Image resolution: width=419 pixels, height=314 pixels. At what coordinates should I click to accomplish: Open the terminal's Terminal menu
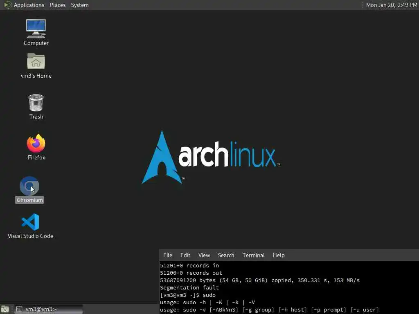point(253,255)
